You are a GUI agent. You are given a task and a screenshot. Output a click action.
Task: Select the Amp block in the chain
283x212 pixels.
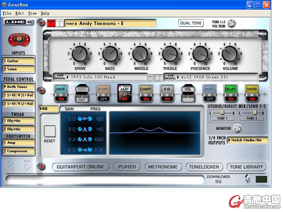coord(125,93)
